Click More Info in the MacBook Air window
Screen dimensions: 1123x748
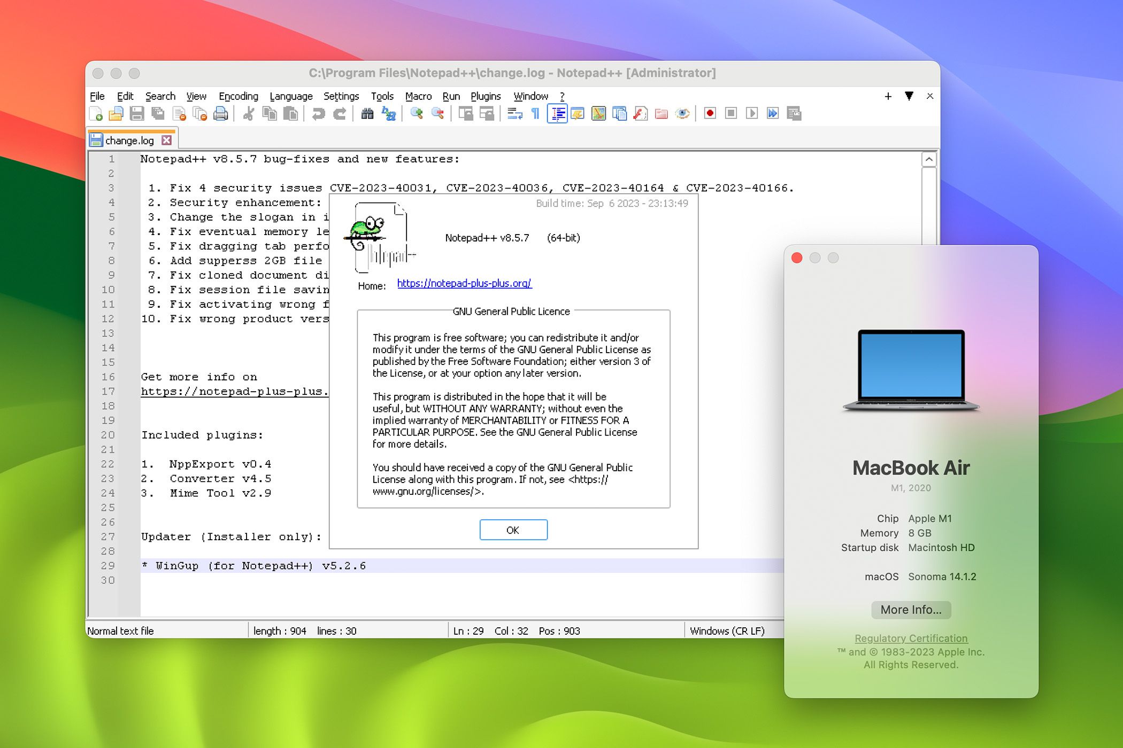click(x=911, y=610)
